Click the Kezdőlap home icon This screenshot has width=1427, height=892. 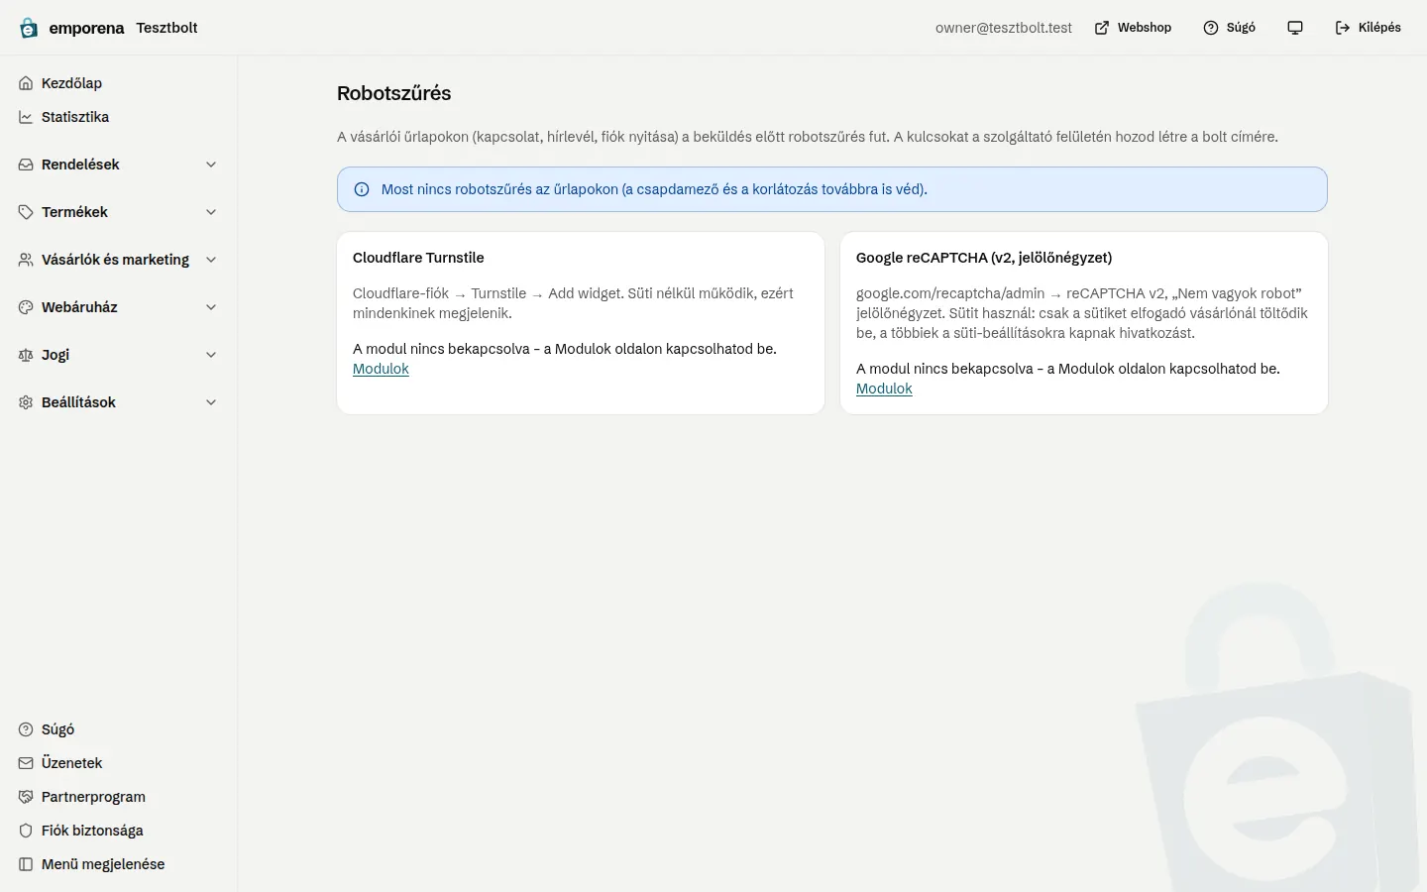pyautogui.click(x=26, y=83)
